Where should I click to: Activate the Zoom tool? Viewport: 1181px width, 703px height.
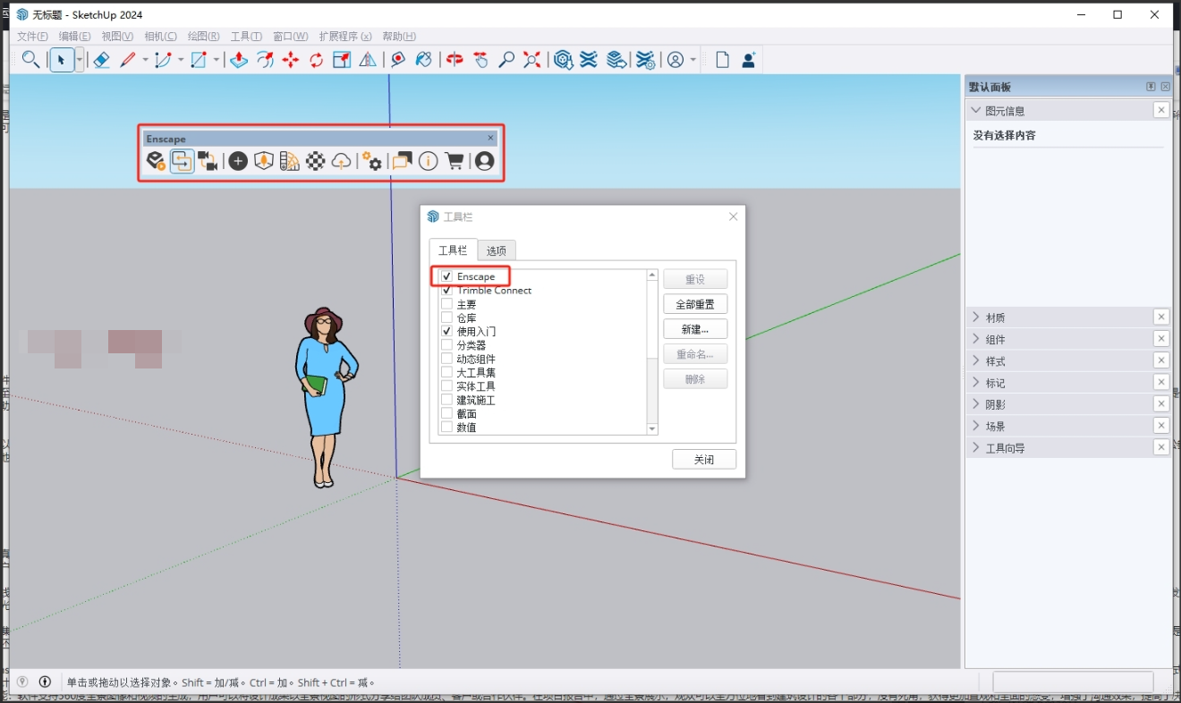(506, 60)
